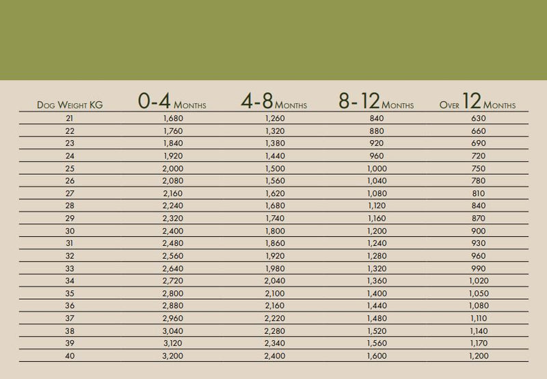The width and height of the screenshot is (547, 379).
Task: Select the 8-12 Months column header
Action: [x=375, y=102]
